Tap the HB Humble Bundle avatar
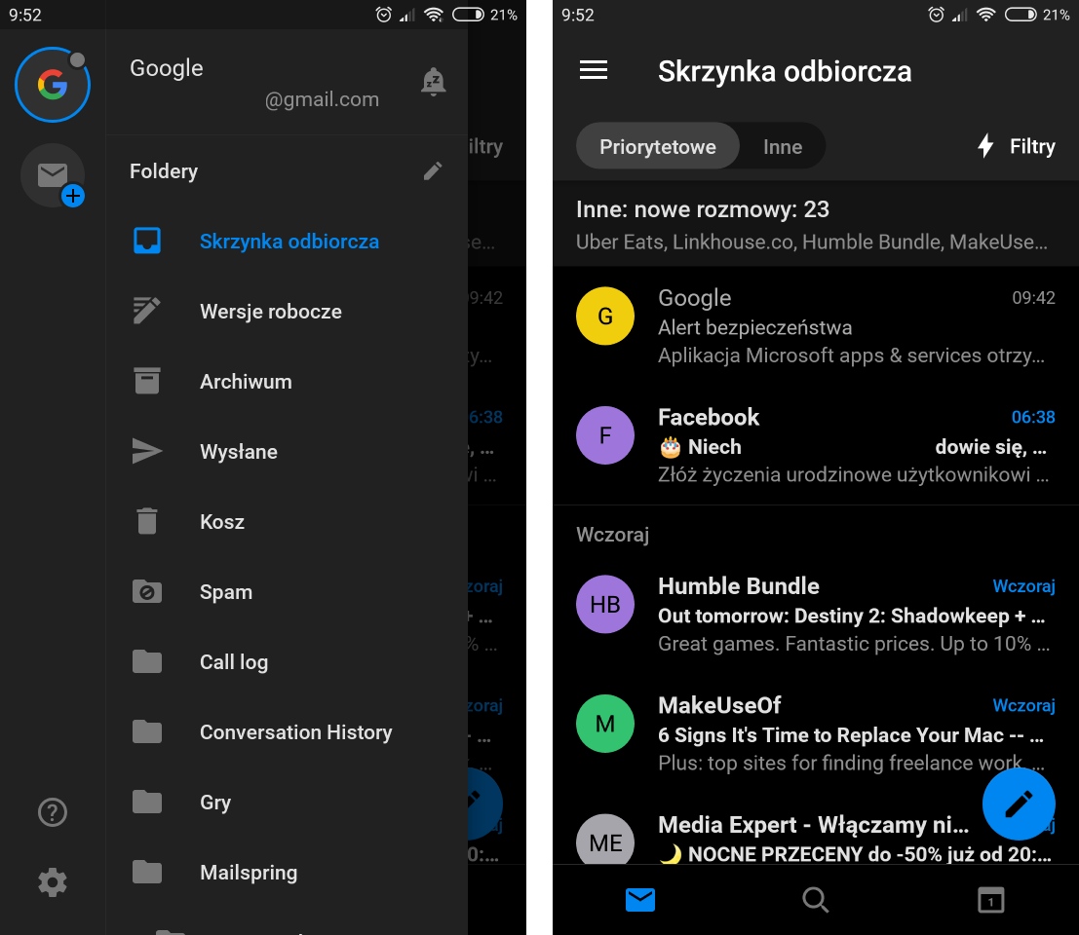The height and width of the screenshot is (935, 1079). point(605,604)
